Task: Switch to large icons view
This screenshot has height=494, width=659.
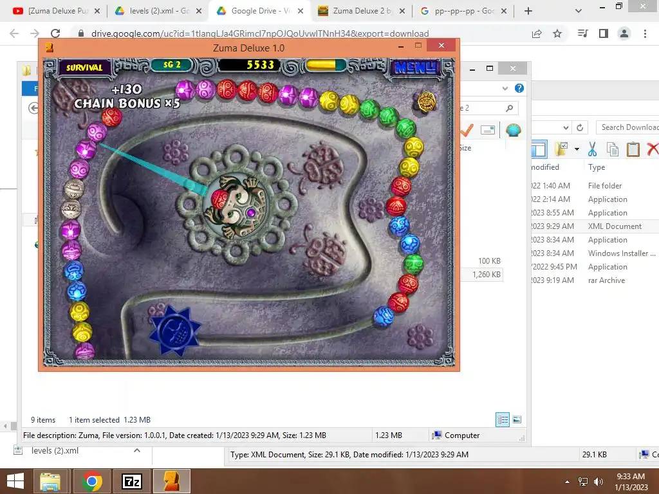Action: (517, 419)
